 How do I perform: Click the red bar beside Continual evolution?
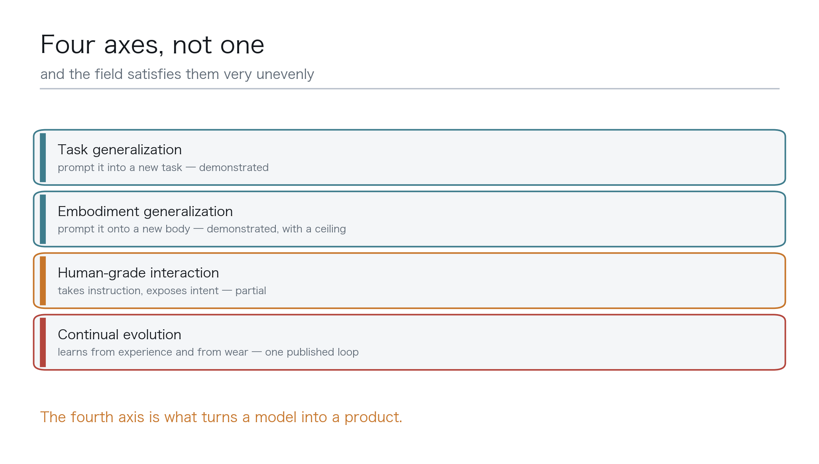[43, 342]
